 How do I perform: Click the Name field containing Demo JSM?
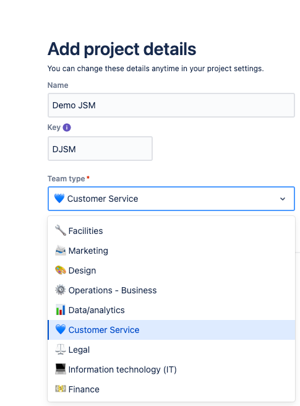tap(171, 105)
